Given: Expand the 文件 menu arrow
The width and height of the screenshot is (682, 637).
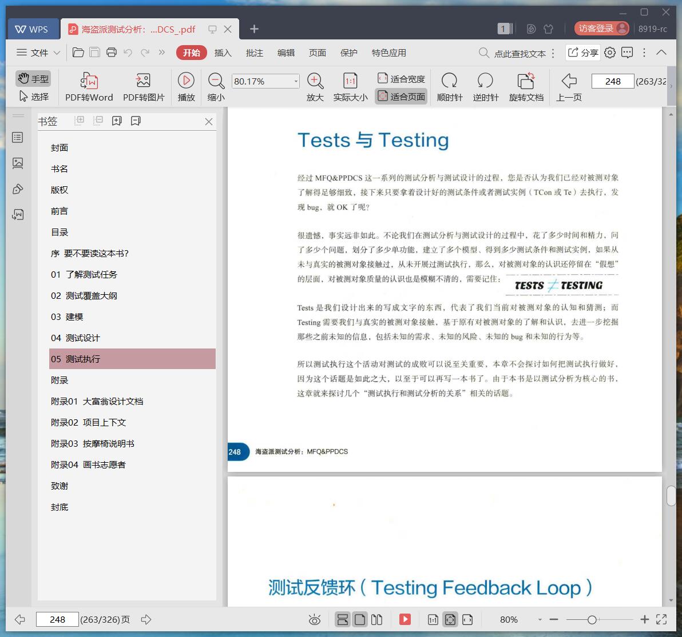Looking at the screenshot, I should pyautogui.click(x=57, y=53).
